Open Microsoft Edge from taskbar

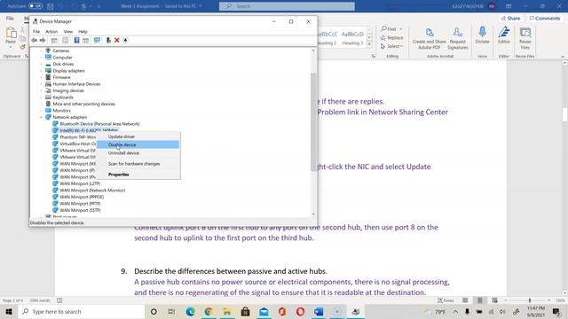coord(190,311)
